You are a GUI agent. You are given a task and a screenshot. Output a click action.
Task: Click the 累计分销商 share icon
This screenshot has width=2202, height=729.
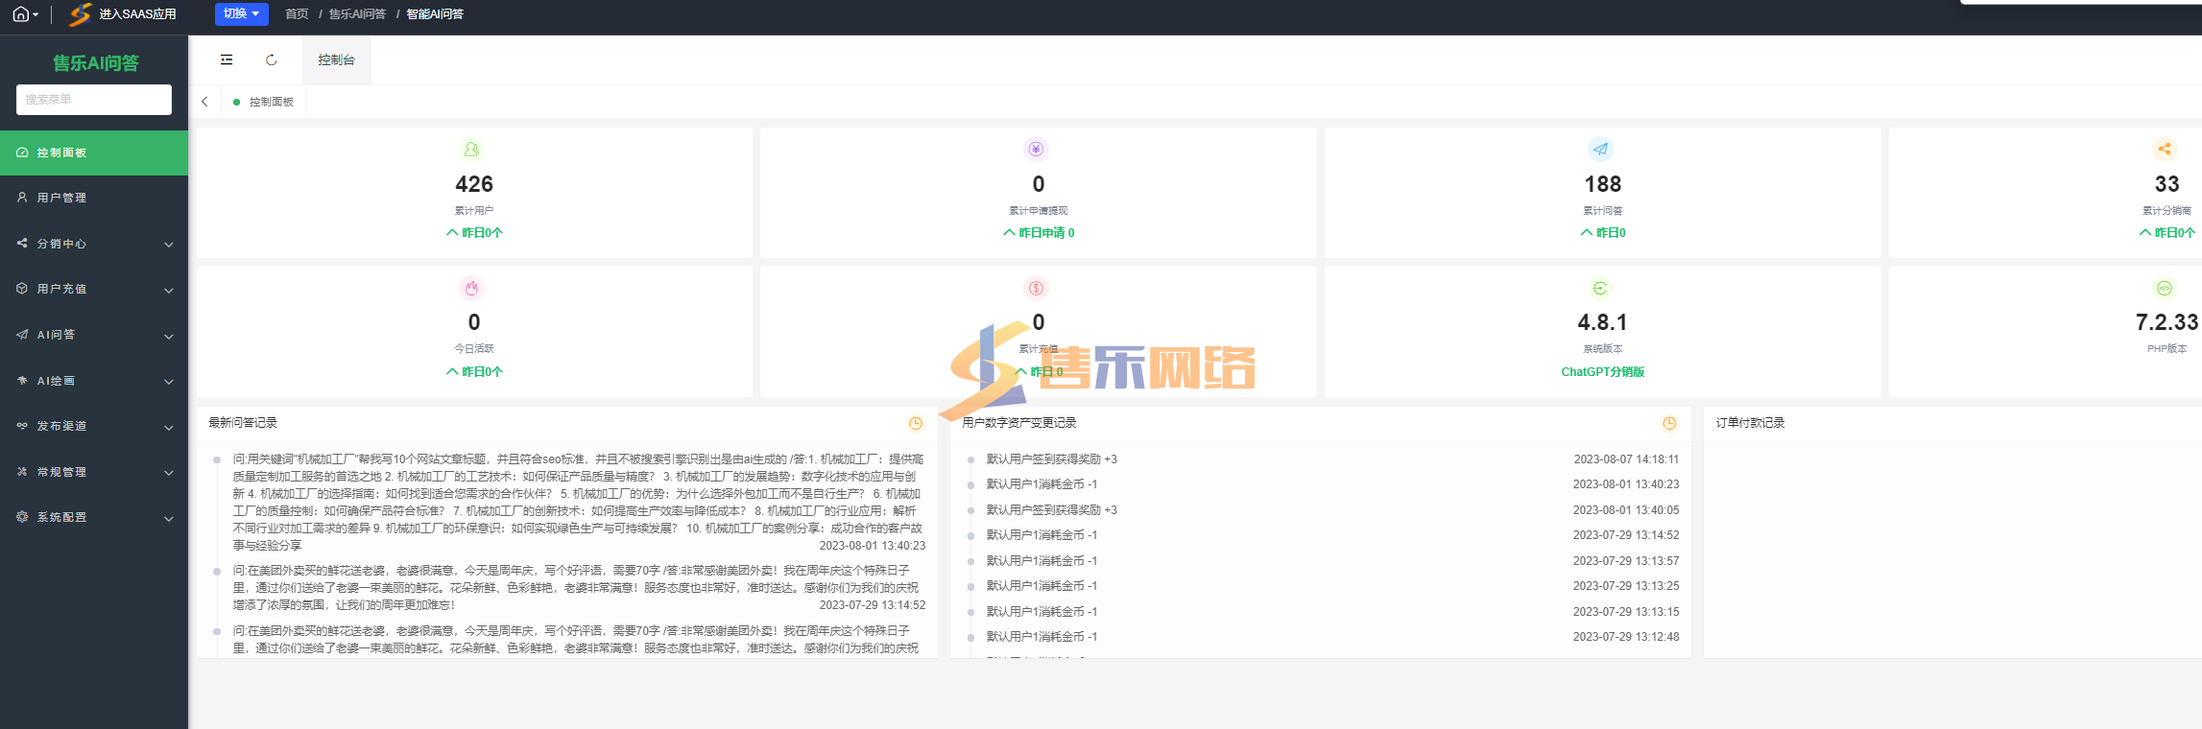2165,149
